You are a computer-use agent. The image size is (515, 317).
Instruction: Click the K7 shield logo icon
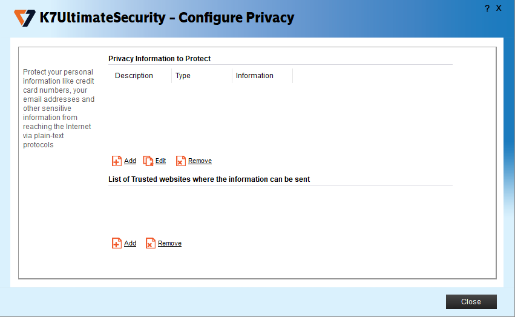[x=25, y=18]
